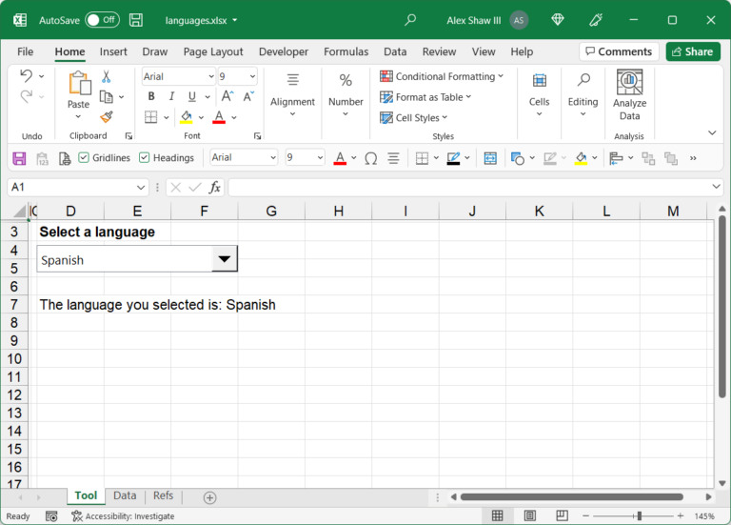This screenshot has width=731, height=525.
Task: Uncheck the Gridlines checkbox
Action: tap(84, 158)
